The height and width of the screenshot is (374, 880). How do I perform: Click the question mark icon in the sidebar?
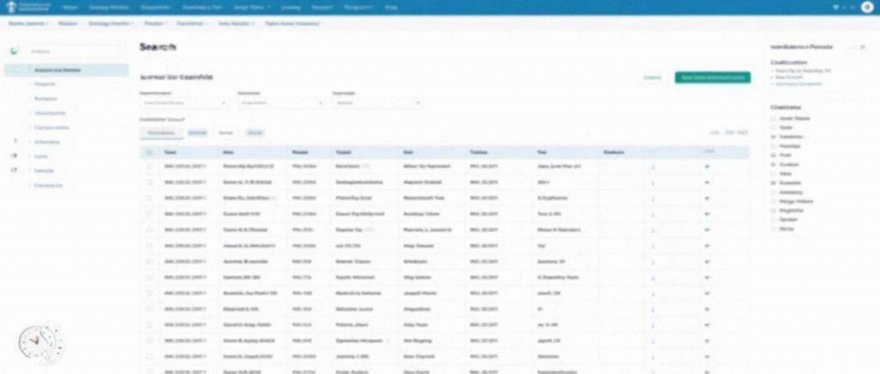coord(15,141)
